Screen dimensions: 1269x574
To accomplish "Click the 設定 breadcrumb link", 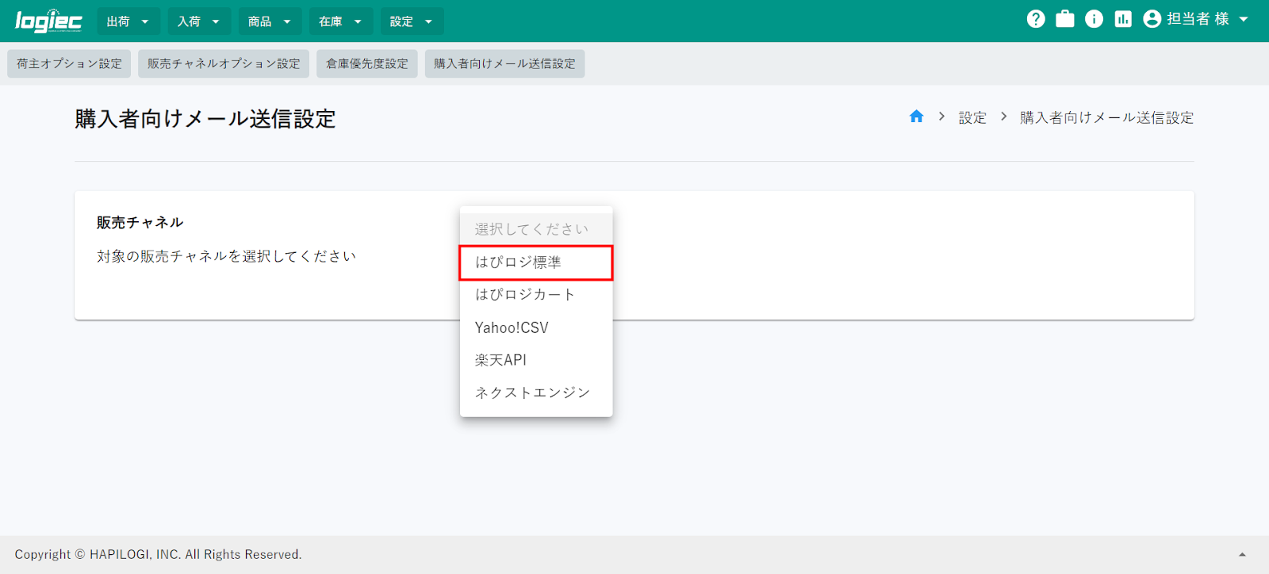I will pyautogui.click(x=972, y=117).
